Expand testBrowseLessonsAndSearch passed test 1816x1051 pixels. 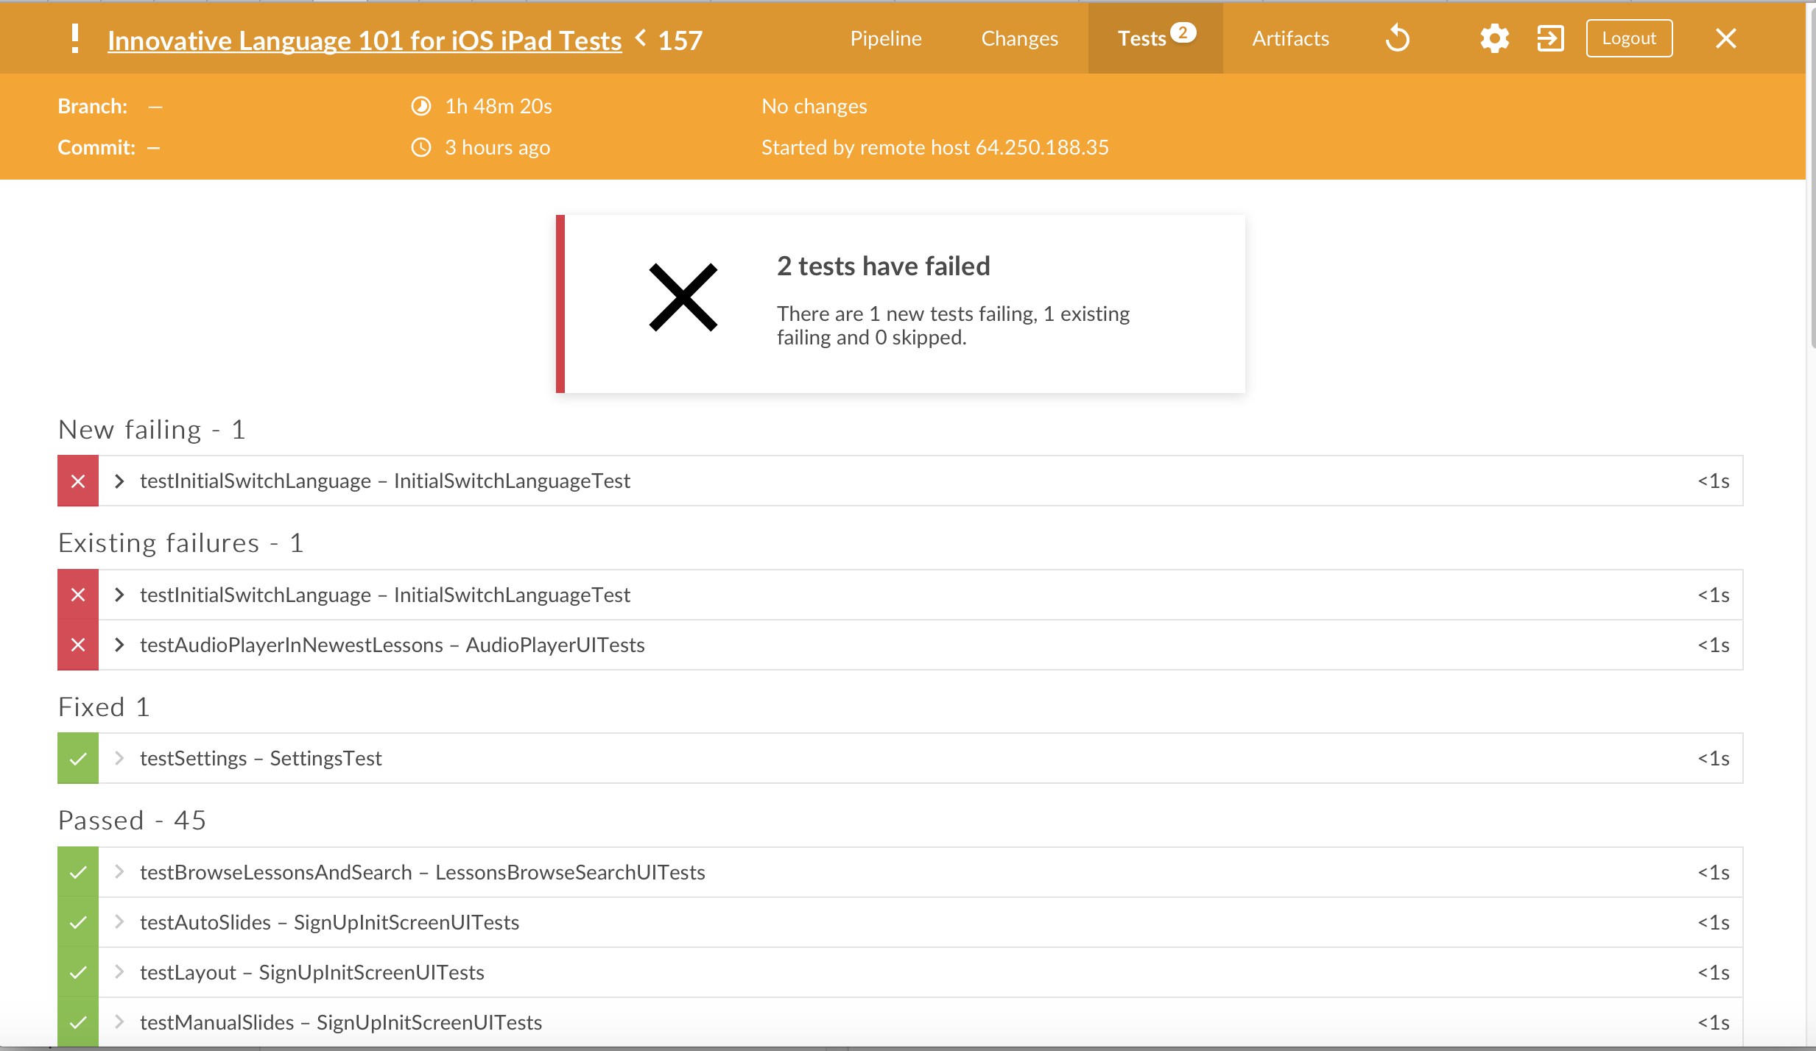119,872
